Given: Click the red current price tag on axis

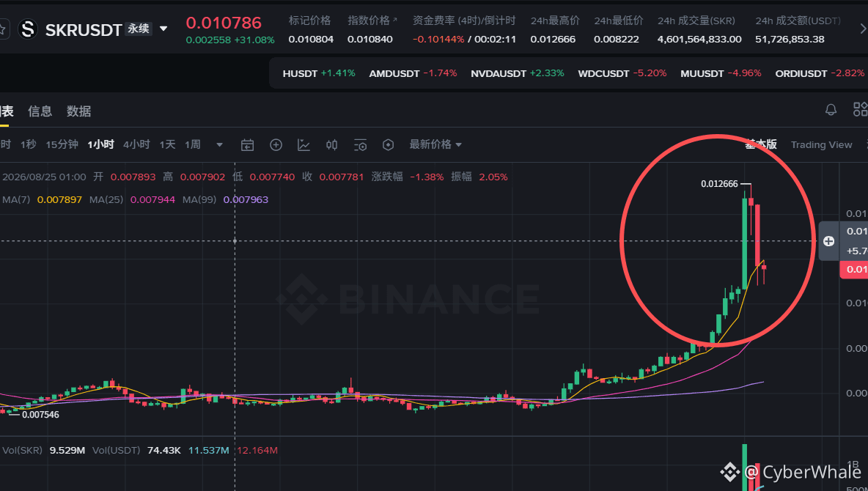Looking at the screenshot, I should [x=853, y=270].
